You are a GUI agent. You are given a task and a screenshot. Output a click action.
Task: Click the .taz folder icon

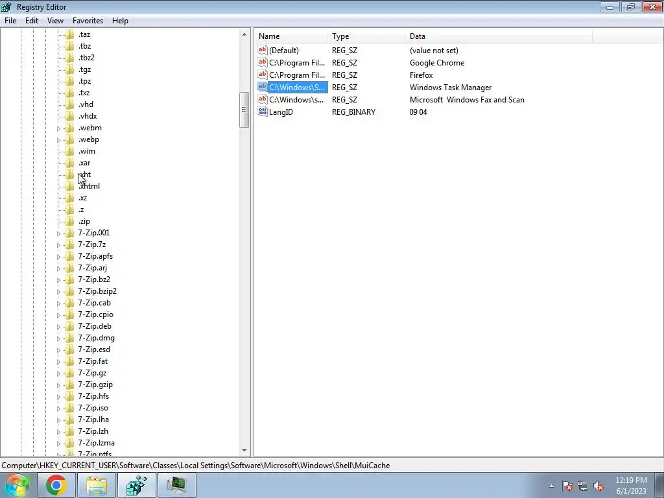pos(70,34)
